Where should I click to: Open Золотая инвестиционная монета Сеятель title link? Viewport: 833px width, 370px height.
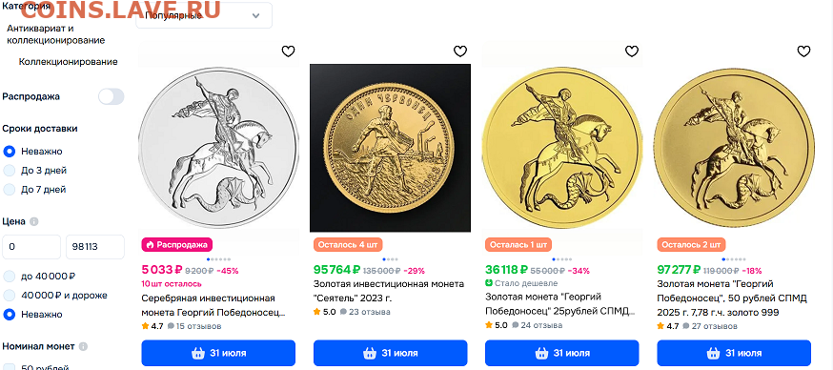(x=388, y=291)
